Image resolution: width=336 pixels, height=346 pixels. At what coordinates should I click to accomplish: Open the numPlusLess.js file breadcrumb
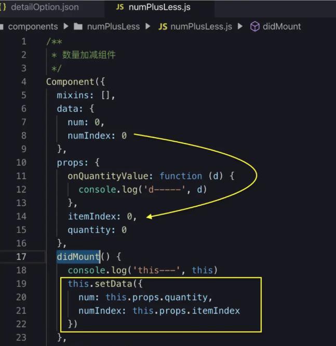pos(201,26)
